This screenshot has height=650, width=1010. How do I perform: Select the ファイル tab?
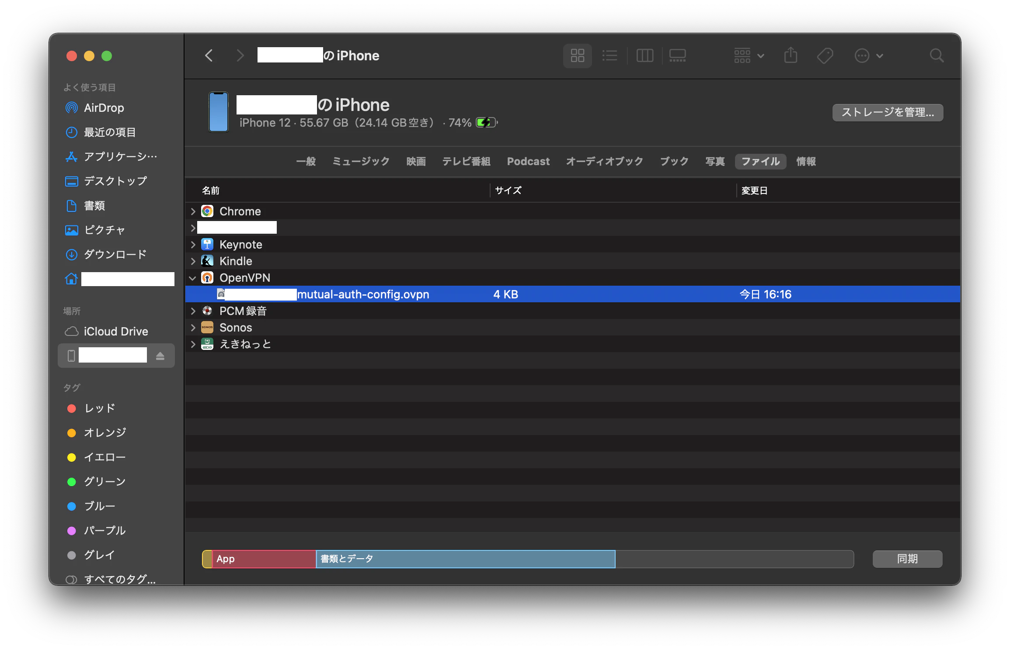click(x=760, y=162)
